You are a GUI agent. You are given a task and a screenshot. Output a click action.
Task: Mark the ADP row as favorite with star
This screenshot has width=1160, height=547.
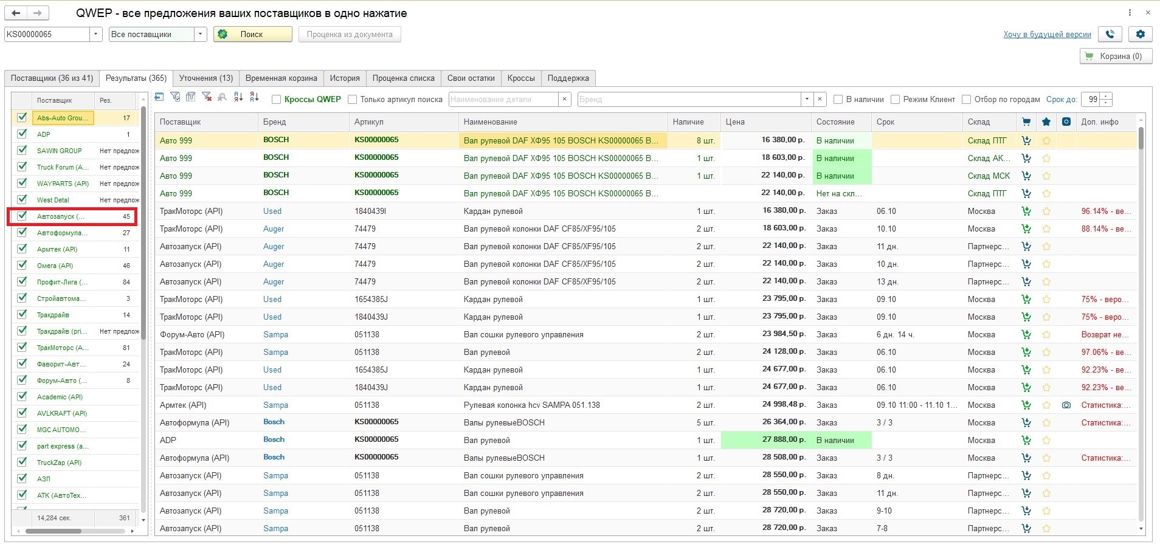pyautogui.click(x=1046, y=441)
